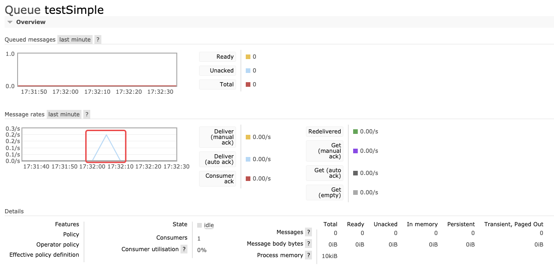
Task: Click the 'Operator policy' label
Action: tap(57, 245)
